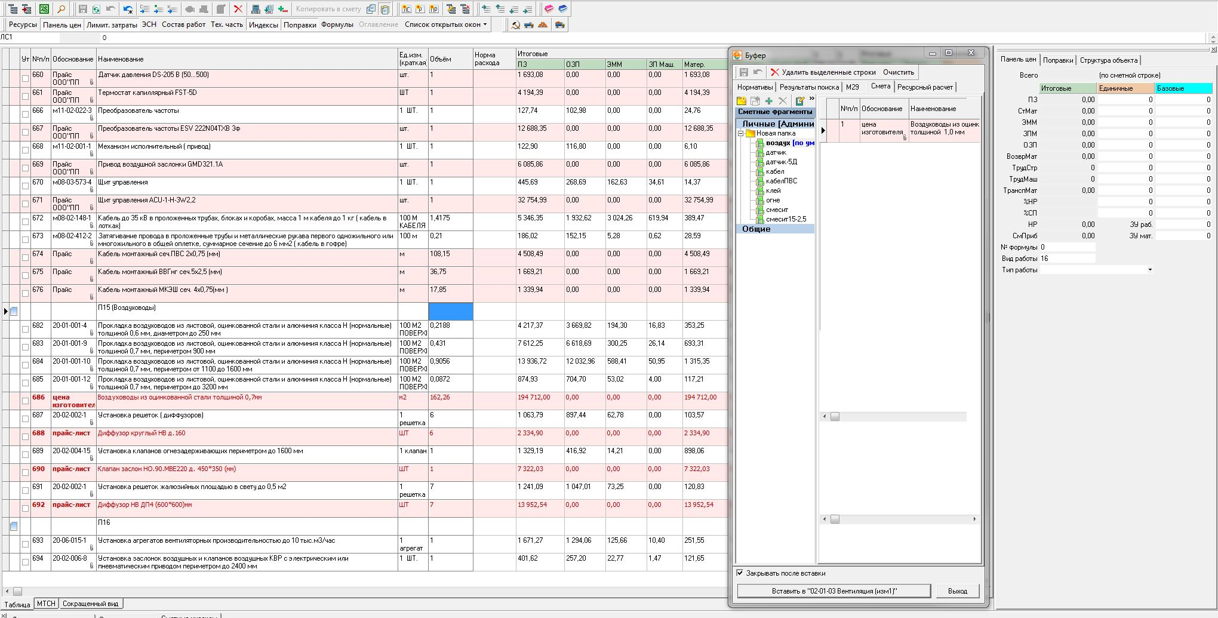Click the truck icon at toolbar end
This screenshot has height=618, width=1218.
pos(559,24)
